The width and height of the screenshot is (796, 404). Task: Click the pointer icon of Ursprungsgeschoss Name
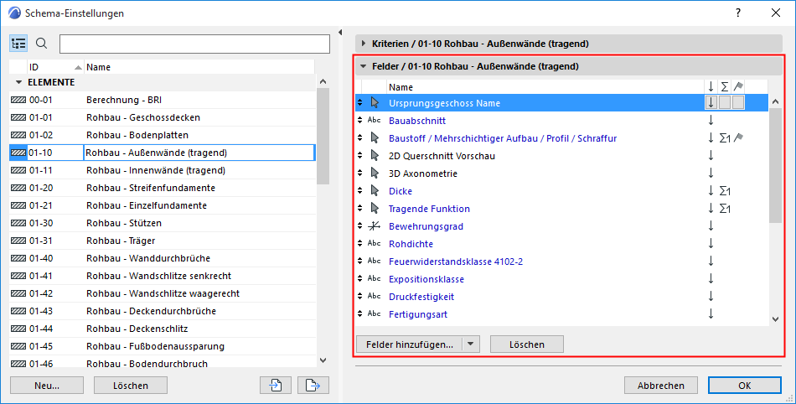pyautogui.click(x=375, y=103)
